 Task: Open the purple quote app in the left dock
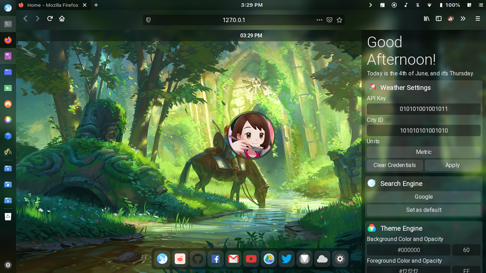pos(8,56)
